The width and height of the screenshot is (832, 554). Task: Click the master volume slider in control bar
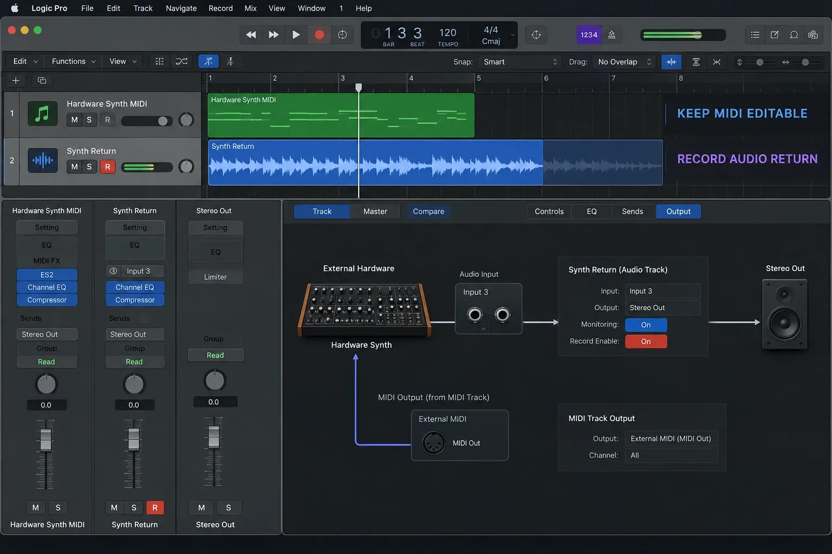click(x=683, y=35)
